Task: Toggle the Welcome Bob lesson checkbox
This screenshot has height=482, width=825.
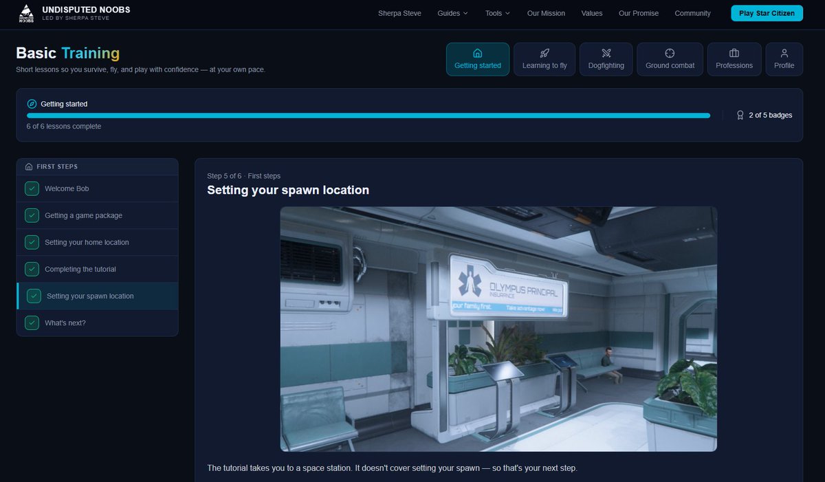Action: pyautogui.click(x=32, y=188)
